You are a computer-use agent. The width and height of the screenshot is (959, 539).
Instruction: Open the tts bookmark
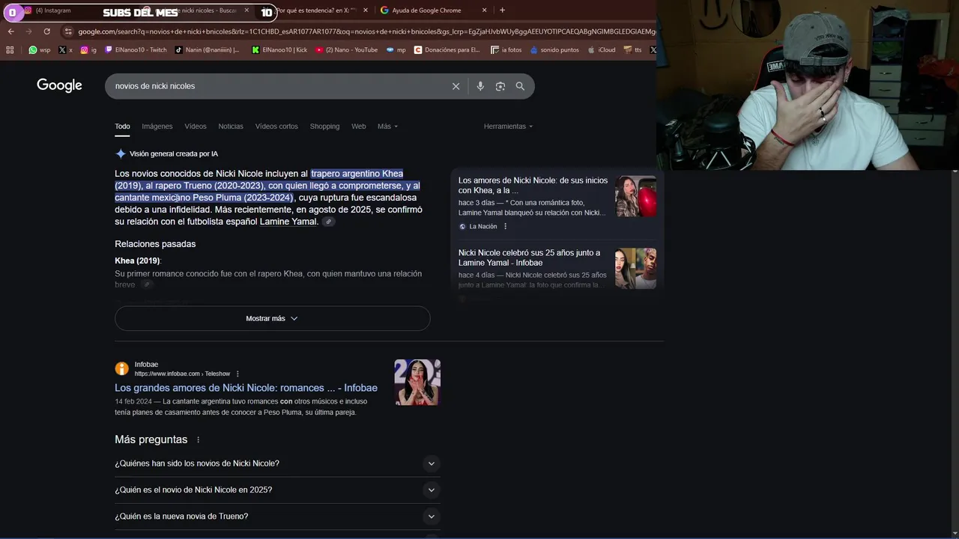(632, 50)
